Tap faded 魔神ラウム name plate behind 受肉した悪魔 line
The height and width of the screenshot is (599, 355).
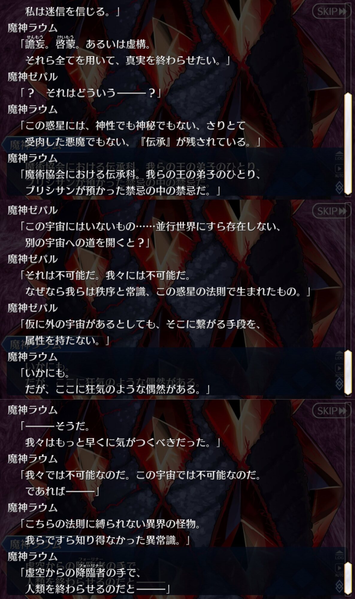click(x=36, y=144)
